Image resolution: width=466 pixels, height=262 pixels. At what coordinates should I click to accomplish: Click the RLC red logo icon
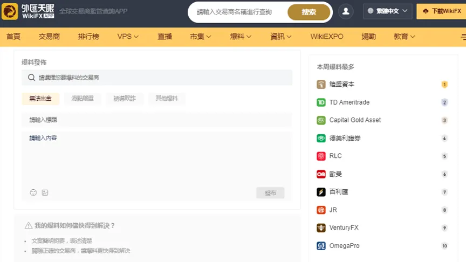[321, 156]
